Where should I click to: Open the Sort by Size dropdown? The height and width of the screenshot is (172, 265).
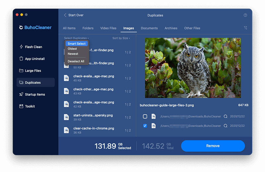coord(121,38)
